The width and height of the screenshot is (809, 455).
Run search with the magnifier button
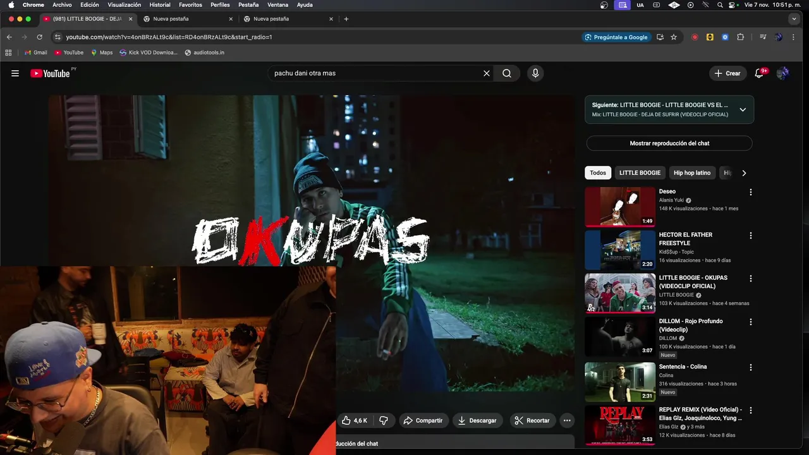coord(507,73)
